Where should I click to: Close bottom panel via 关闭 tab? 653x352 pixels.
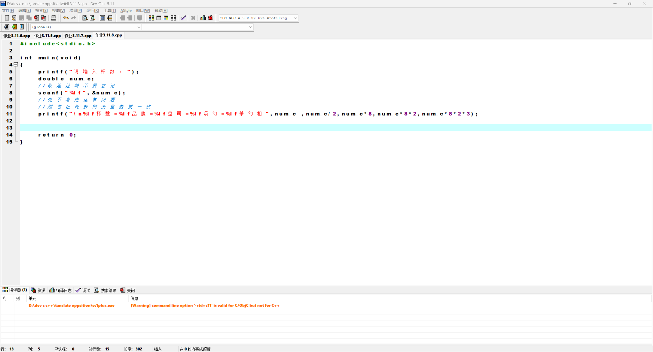(x=128, y=290)
